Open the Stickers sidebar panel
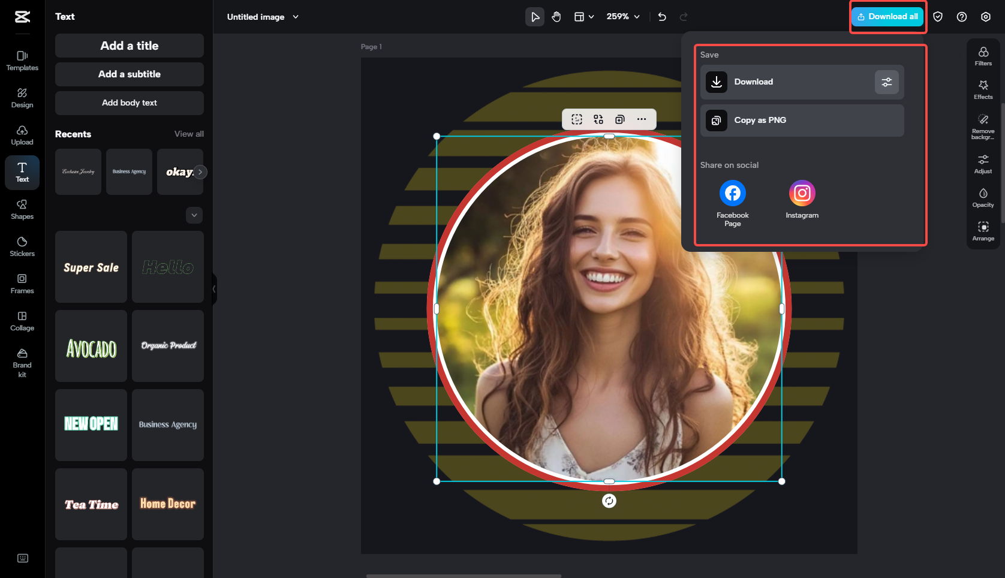1005x578 pixels. 22,246
